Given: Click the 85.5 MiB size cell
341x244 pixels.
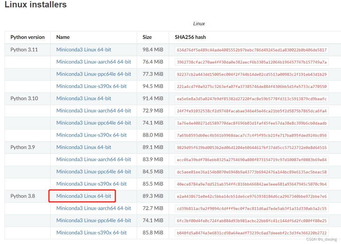Looking at the screenshot, I should [153, 184].
